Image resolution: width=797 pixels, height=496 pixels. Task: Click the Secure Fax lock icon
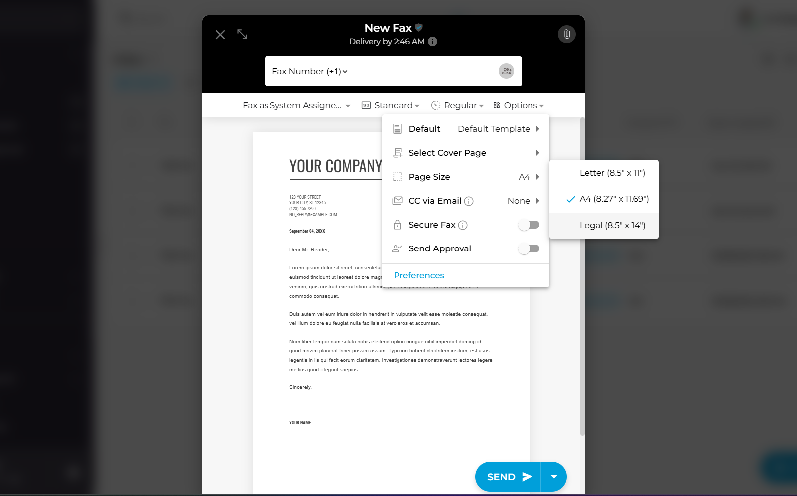[x=398, y=225]
